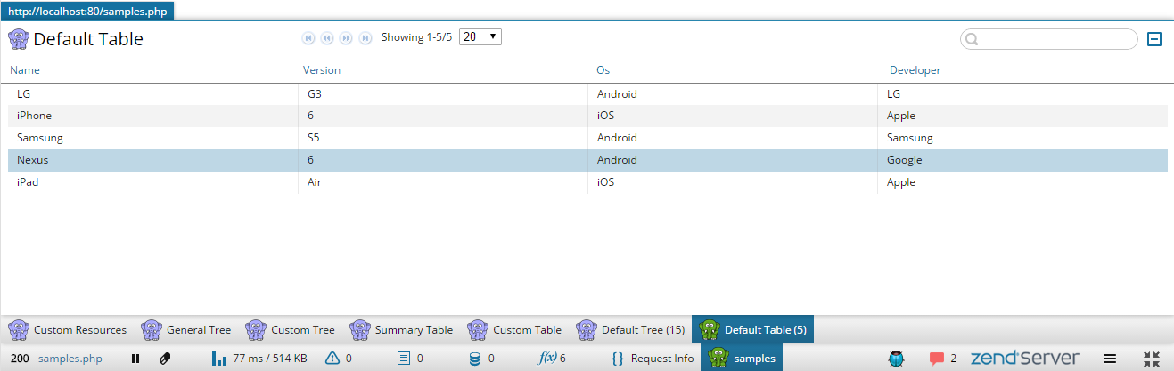Sort table by Version column header
The image size is (1174, 371).
(322, 70)
